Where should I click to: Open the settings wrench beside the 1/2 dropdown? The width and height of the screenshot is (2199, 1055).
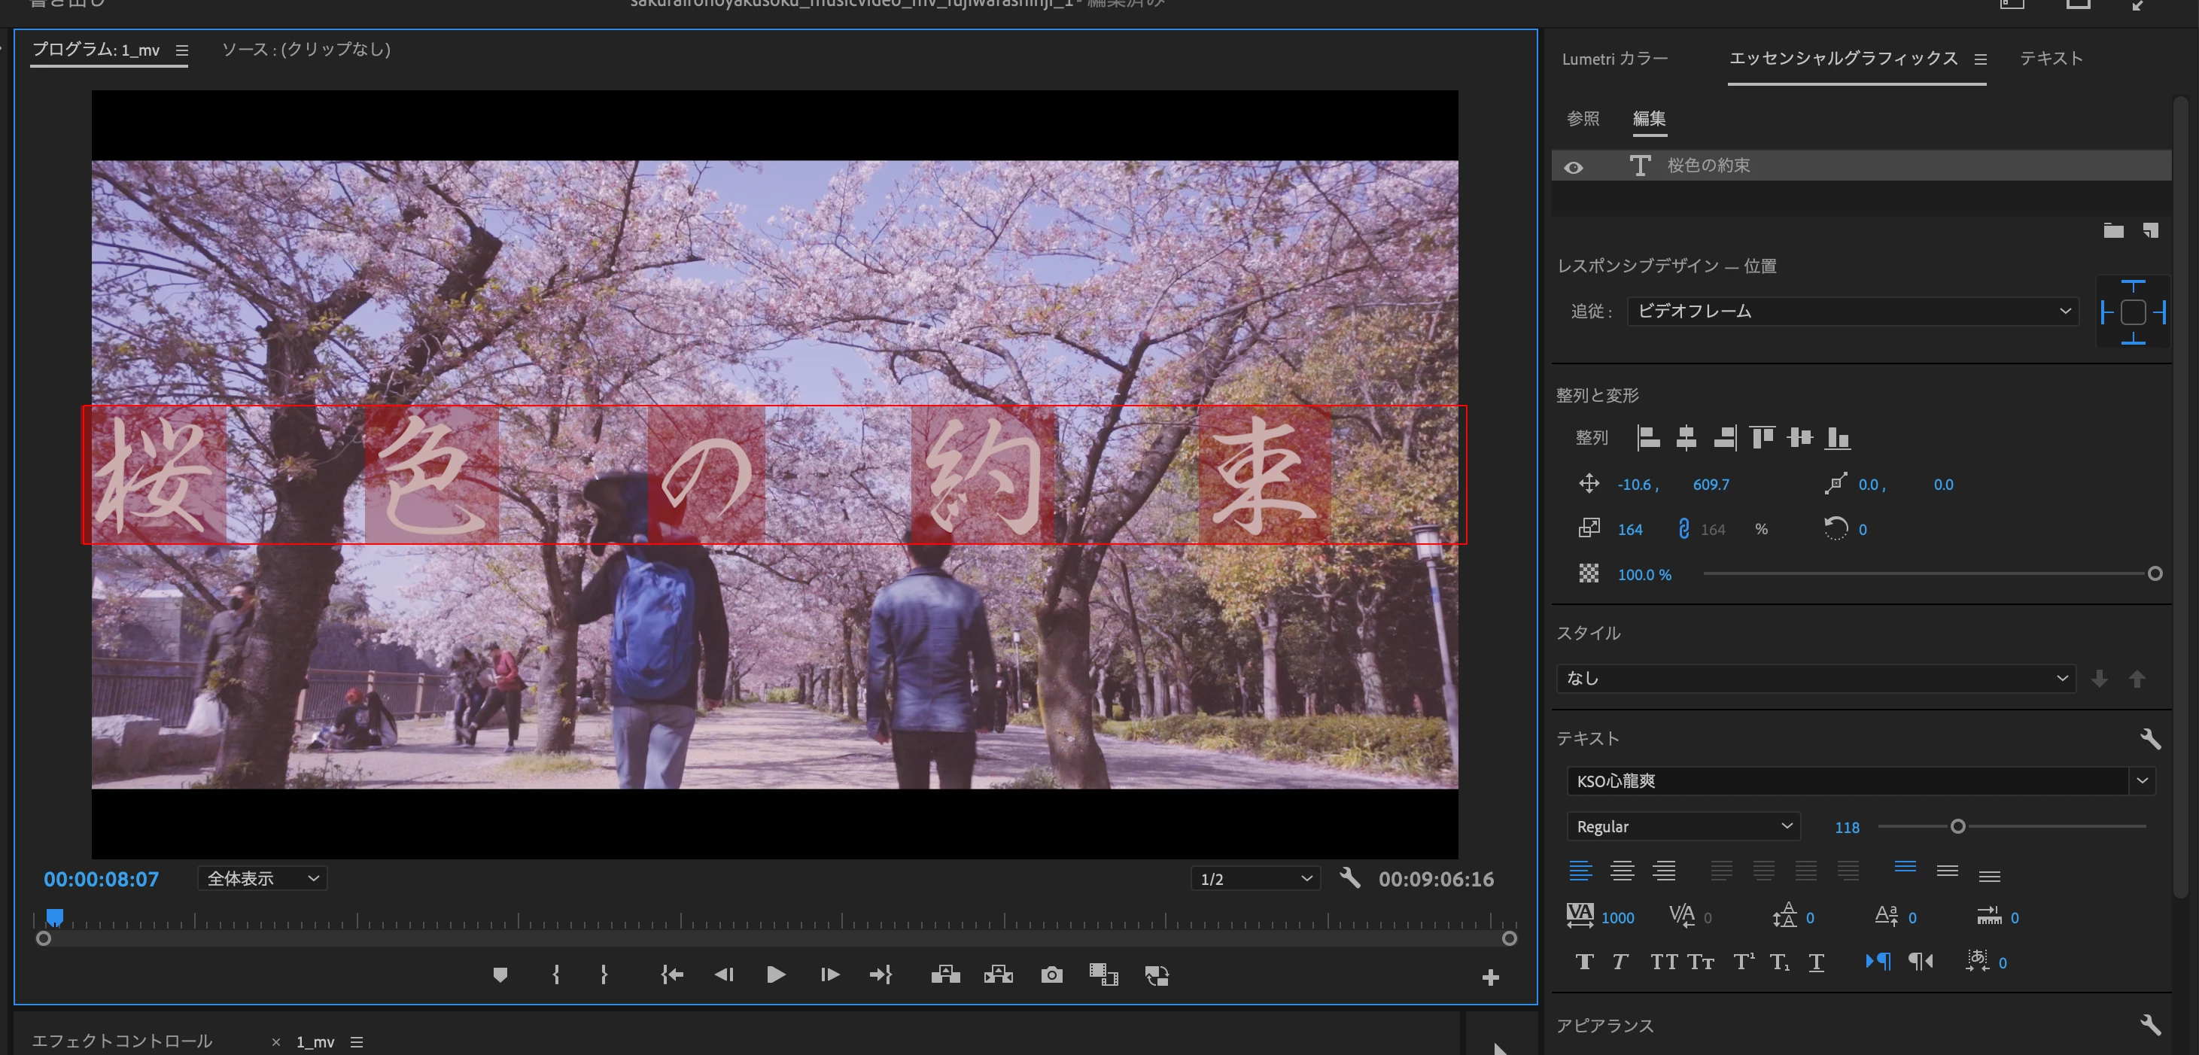tap(1349, 877)
